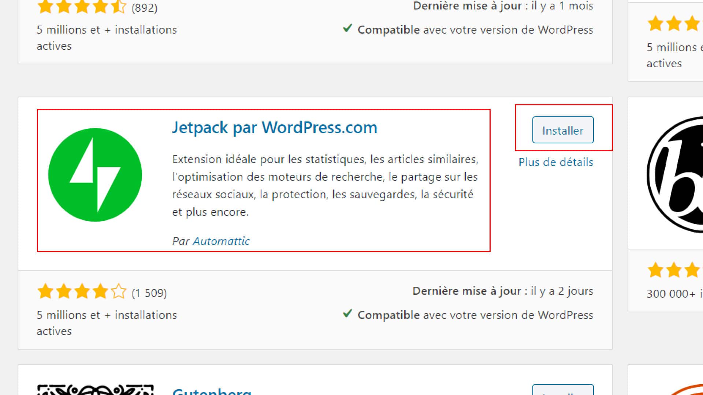Click the Gutenberg plugin icon thumbnail
703x395 pixels.
95,390
